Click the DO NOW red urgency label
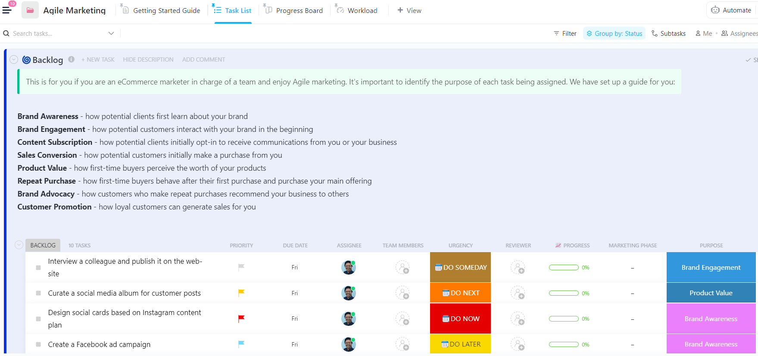The width and height of the screenshot is (758, 356). pyautogui.click(x=460, y=319)
